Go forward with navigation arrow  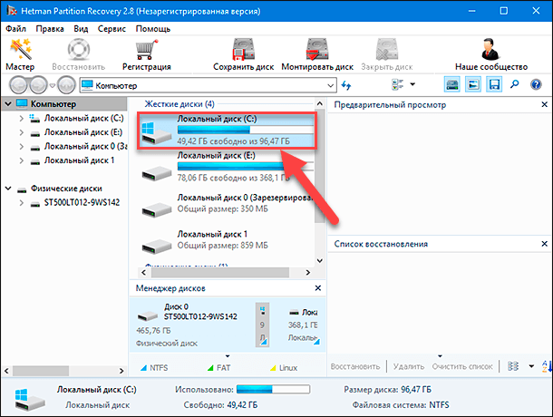pyautogui.click(x=38, y=85)
